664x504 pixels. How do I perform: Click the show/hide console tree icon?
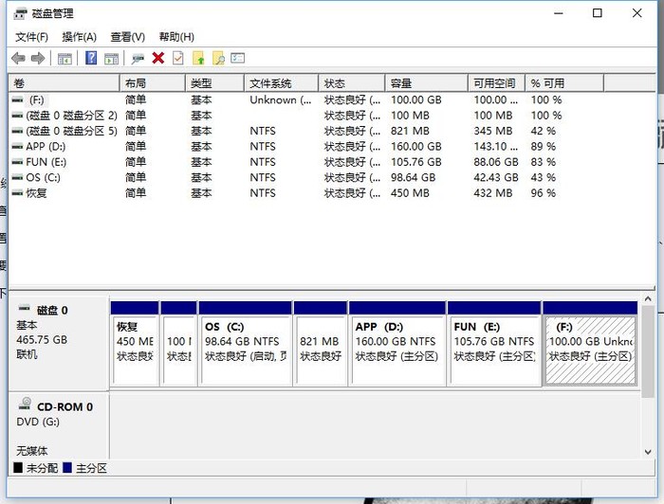tap(65, 59)
